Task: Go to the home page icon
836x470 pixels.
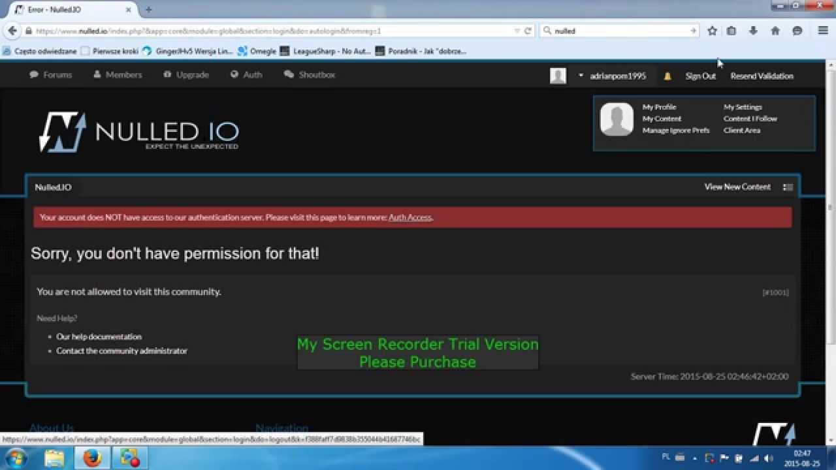Action: (x=775, y=31)
